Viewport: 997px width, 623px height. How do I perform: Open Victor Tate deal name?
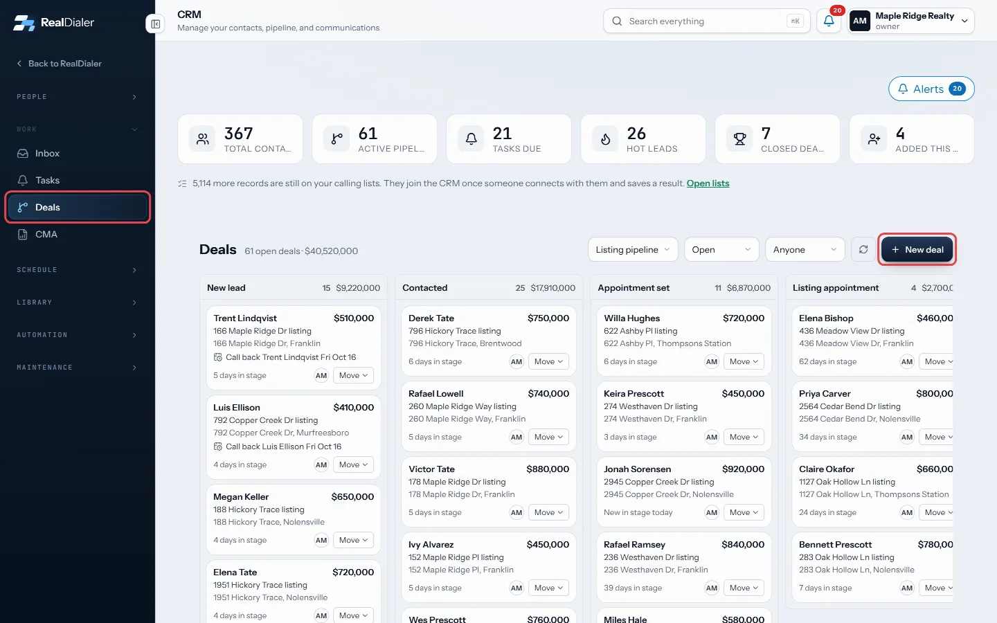(432, 469)
